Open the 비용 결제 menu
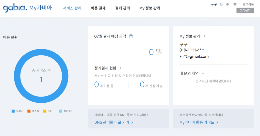 (x=98, y=8)
